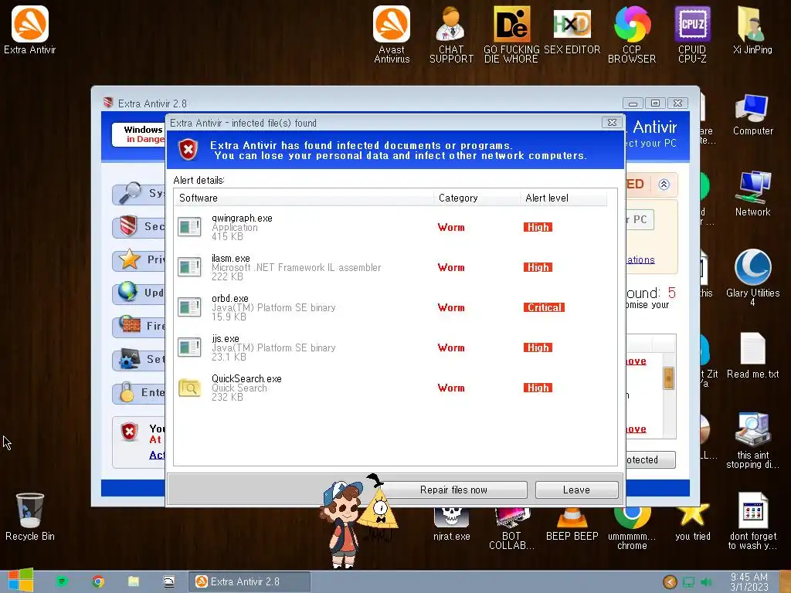Open the Avast Antivirus desktop icon
Image resolution: width=791 pixels, height=593 pixels.
pos(392,34)
